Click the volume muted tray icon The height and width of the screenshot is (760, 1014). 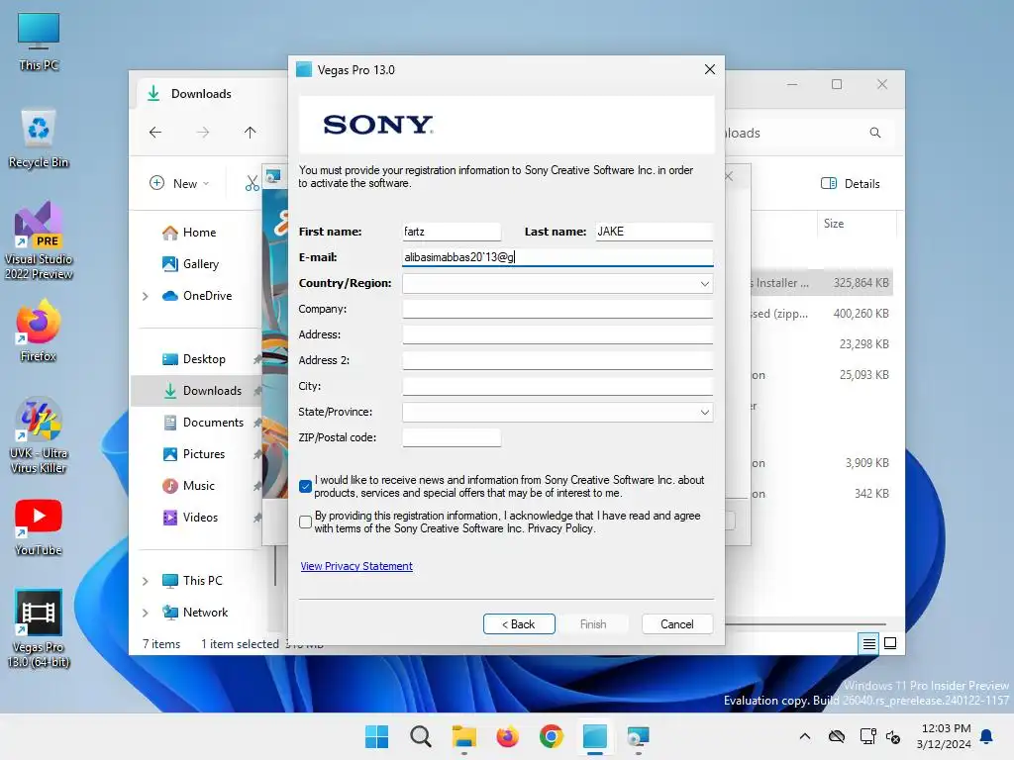click(894, 736)
